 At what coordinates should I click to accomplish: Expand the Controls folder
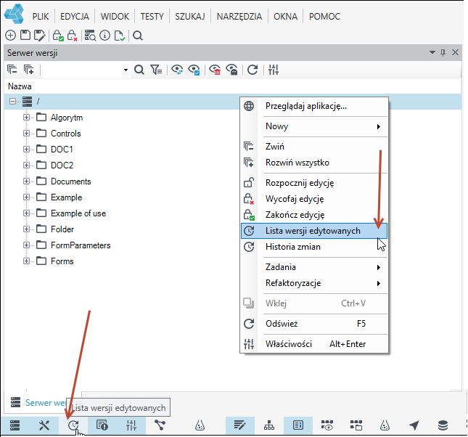[x=26, y=134]
